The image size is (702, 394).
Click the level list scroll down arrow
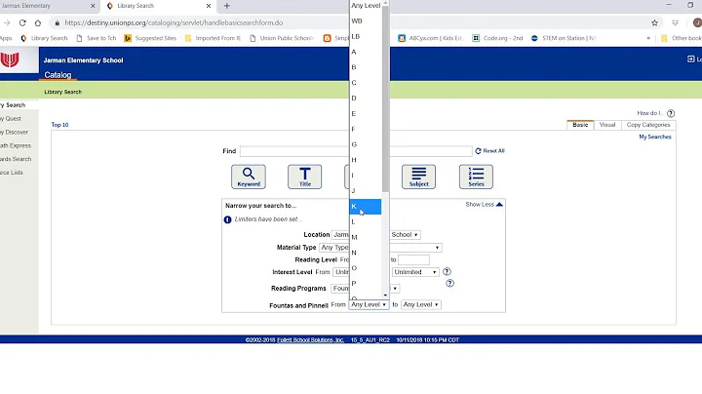[385, 295]
